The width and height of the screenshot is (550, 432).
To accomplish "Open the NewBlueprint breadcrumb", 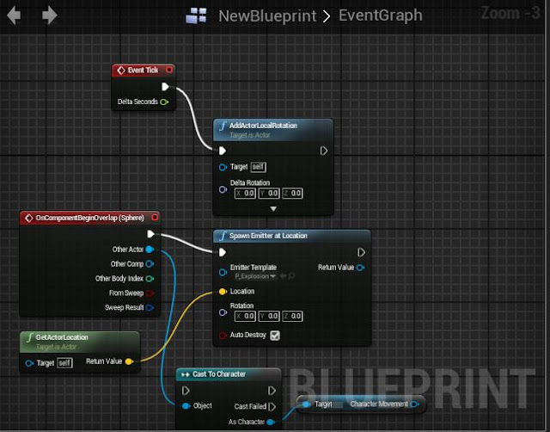I will [267, 15].
